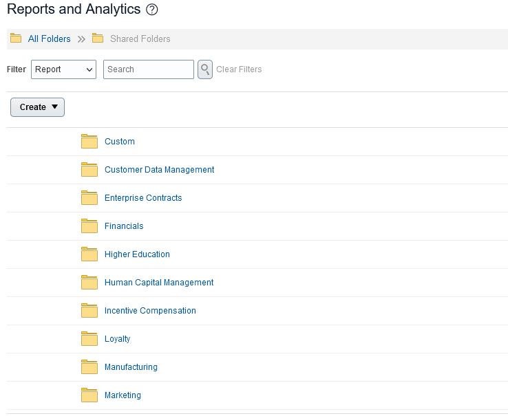
Task: Click the Higher Education folder icon
Action: tap(89, 254)
